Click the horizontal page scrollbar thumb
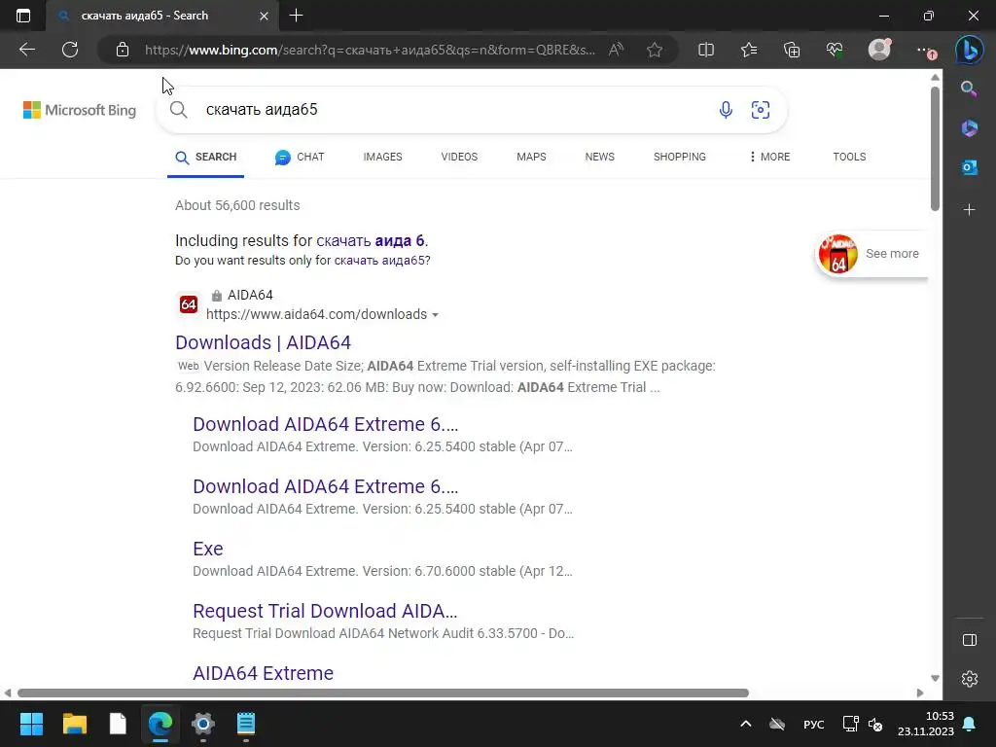This screenshot has height=747, width=996. 383,693
